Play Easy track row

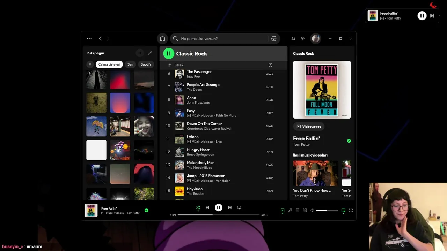pos(223,113)
